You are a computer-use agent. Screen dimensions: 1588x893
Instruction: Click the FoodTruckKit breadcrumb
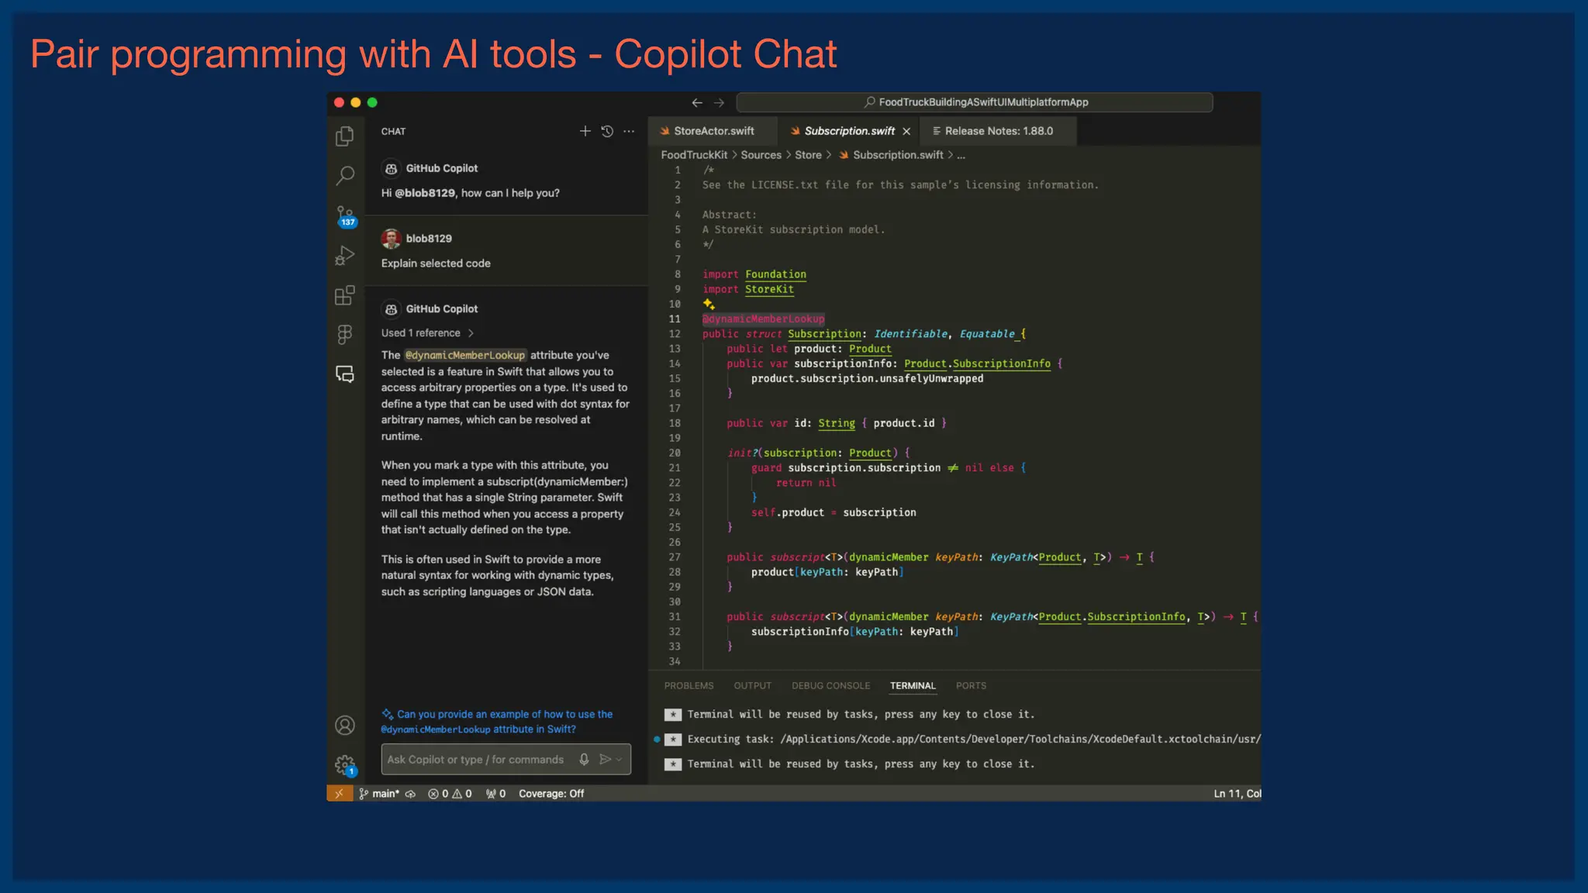pos(694,155)
